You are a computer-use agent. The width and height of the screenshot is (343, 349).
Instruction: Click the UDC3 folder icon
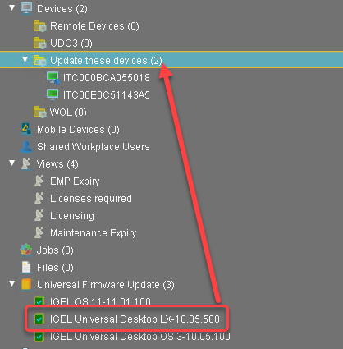tap(39, 44)
